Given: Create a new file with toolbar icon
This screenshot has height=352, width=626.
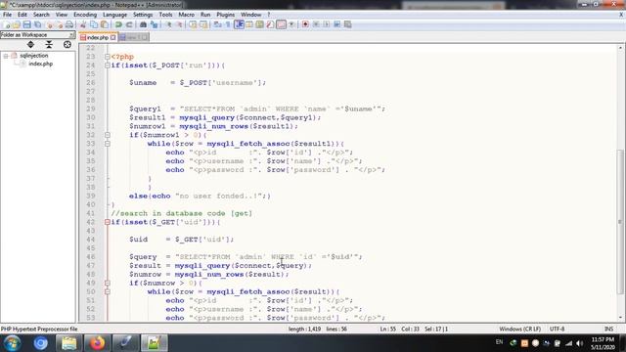Looking at the screenshot, I should click(6, 24).
